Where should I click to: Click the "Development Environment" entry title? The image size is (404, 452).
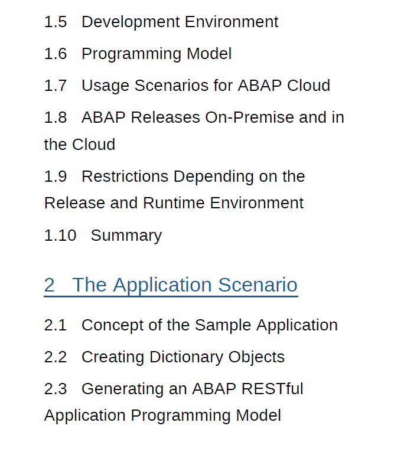pos(180,22)
